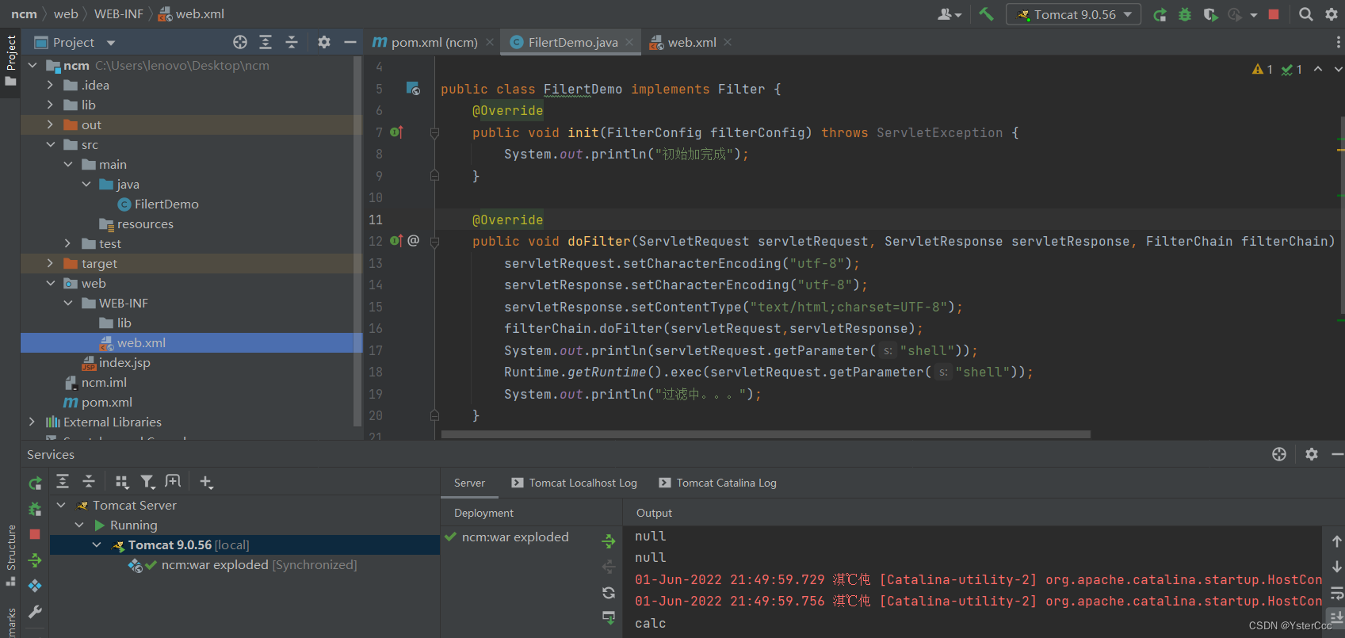Collapse the ncm root project node

coord(32,65)
